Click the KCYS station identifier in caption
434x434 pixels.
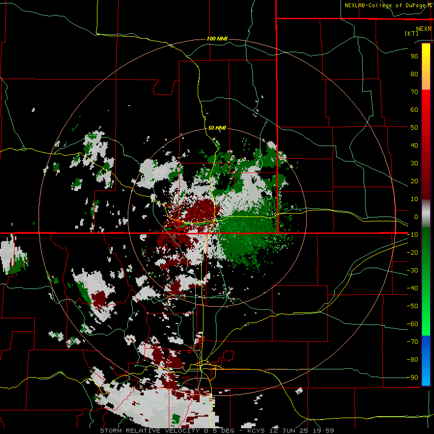[256, 431]
